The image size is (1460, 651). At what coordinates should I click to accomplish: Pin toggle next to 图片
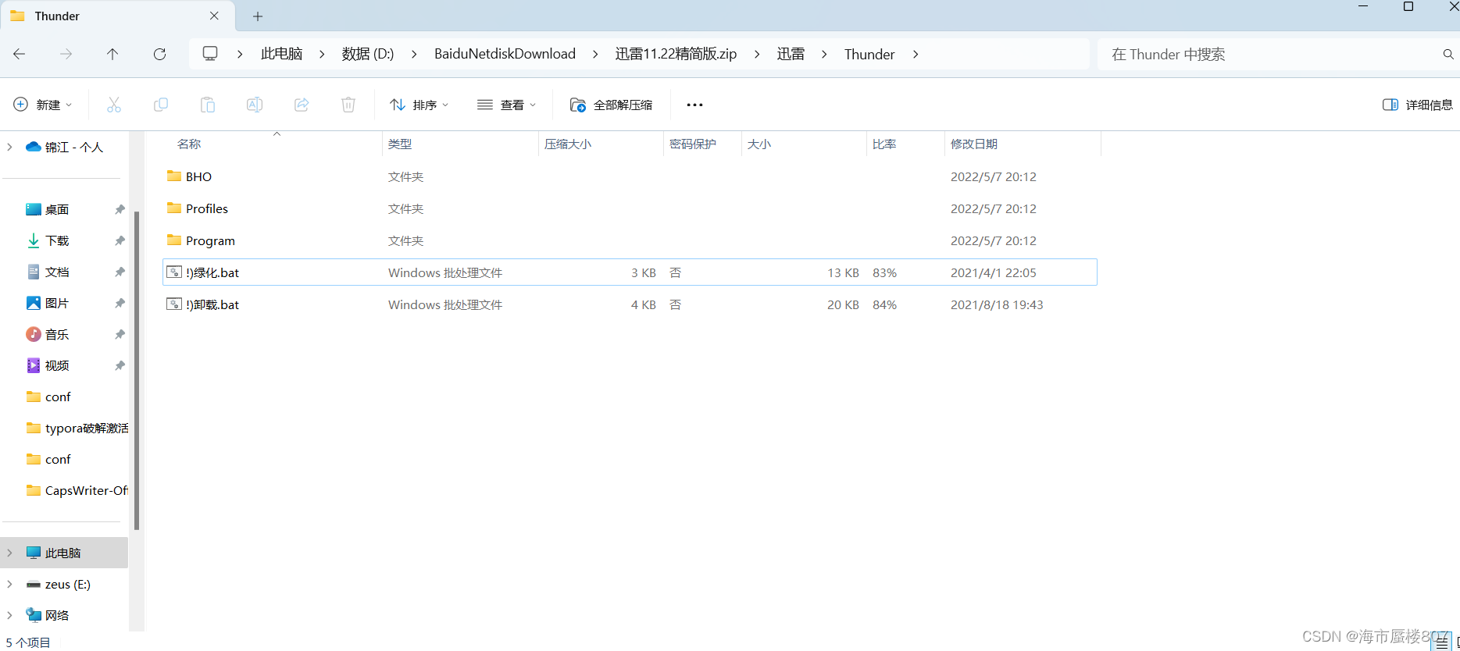click(x=120, y=303)
